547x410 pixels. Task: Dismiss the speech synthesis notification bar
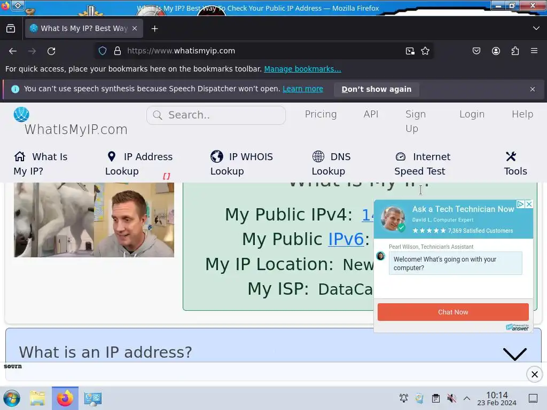point(533,89)
